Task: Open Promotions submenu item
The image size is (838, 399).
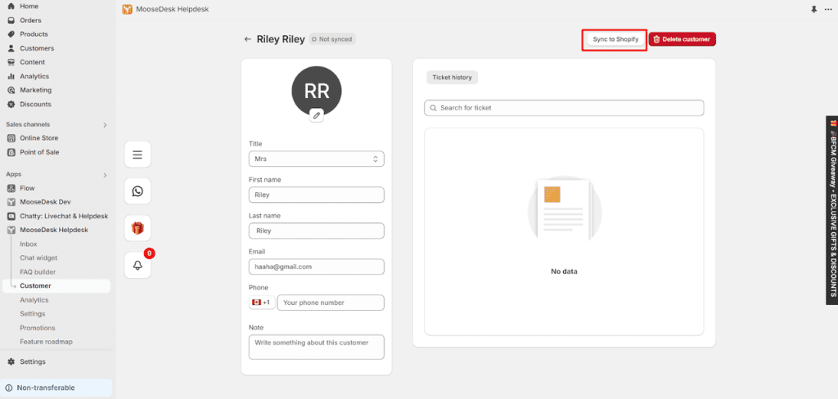Action: tap(38, 328)
